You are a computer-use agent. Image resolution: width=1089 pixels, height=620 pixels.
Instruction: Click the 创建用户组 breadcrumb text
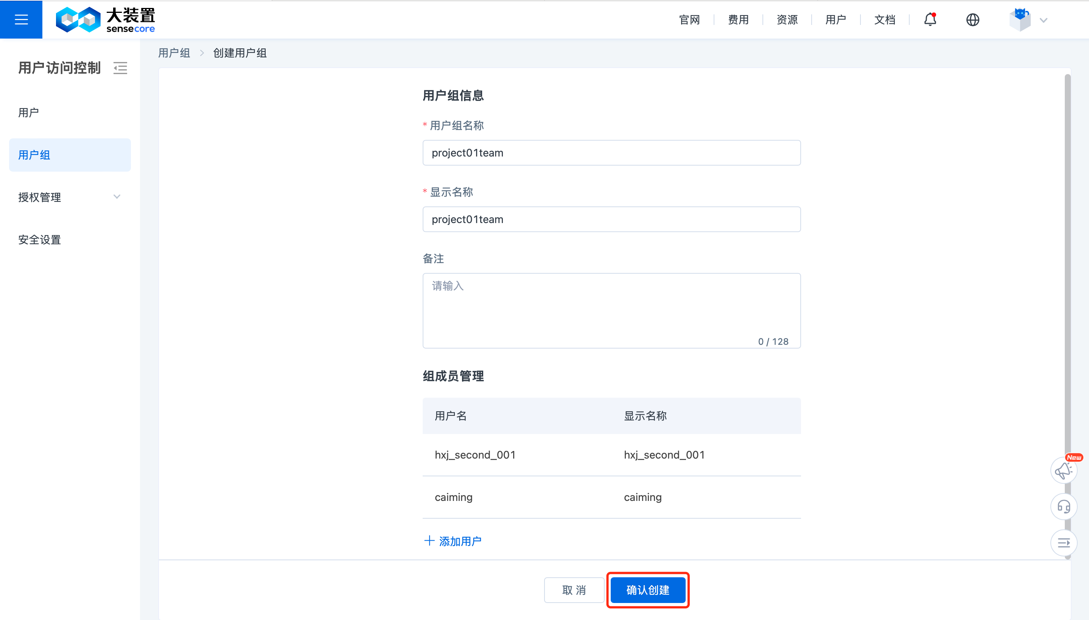[240, 53]
